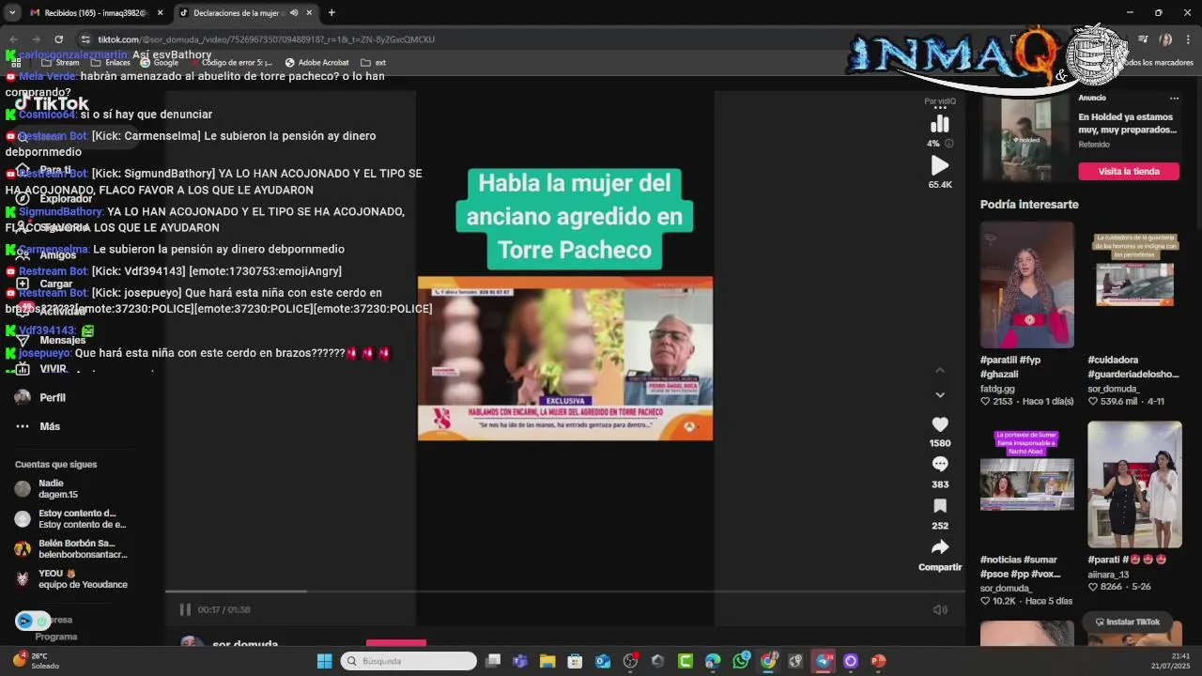The image size is (1202, 676).
Task: Go to the next video with the down chevron
Action: coord(940,394)
